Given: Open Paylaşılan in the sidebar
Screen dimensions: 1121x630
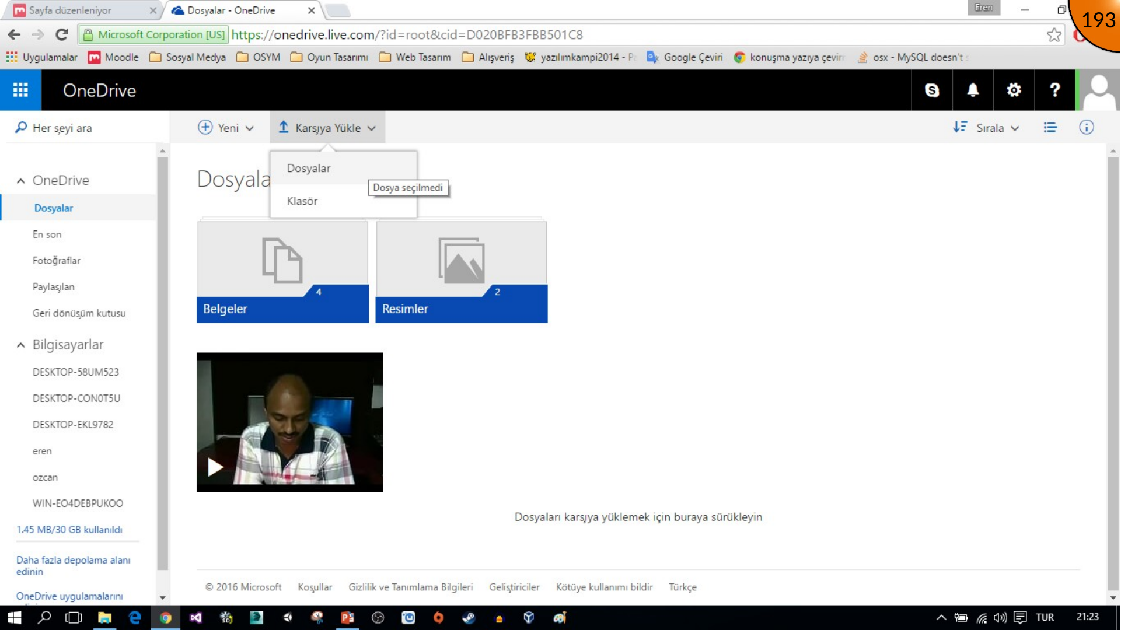Looking at the screenshot, I should click(54, 286).
